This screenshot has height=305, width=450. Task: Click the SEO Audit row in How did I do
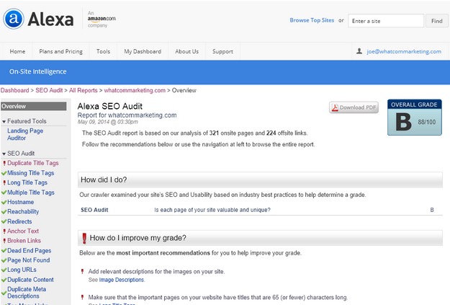click(260, 210)
